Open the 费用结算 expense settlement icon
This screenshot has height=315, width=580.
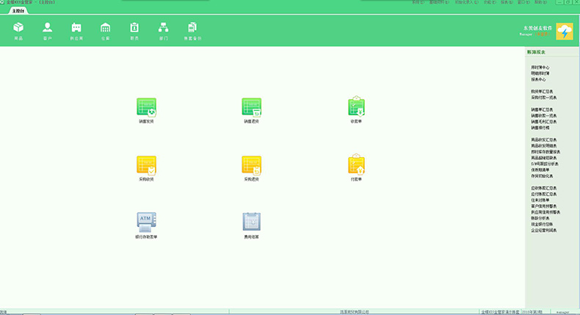[252, 221]
